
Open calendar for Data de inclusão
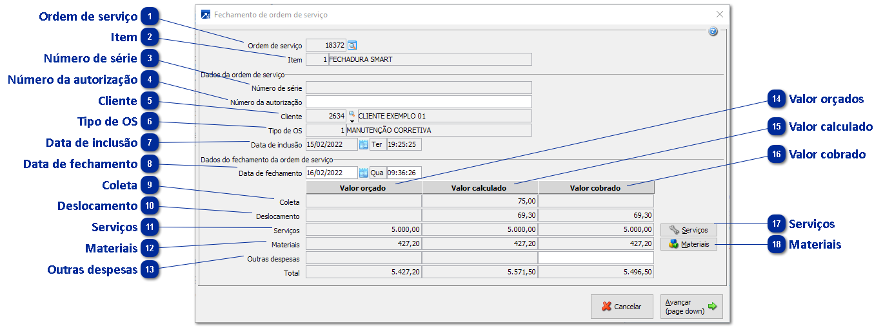click(x=364, y=144)
